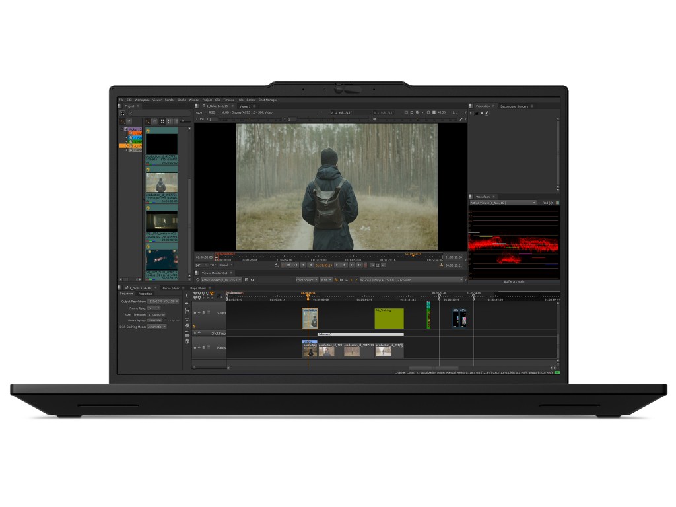Image resolution: width=676 pixels, height=507 pixels.
Task: Click the loop mode icon left of playback buttons
Action: (x=277, y=265)
